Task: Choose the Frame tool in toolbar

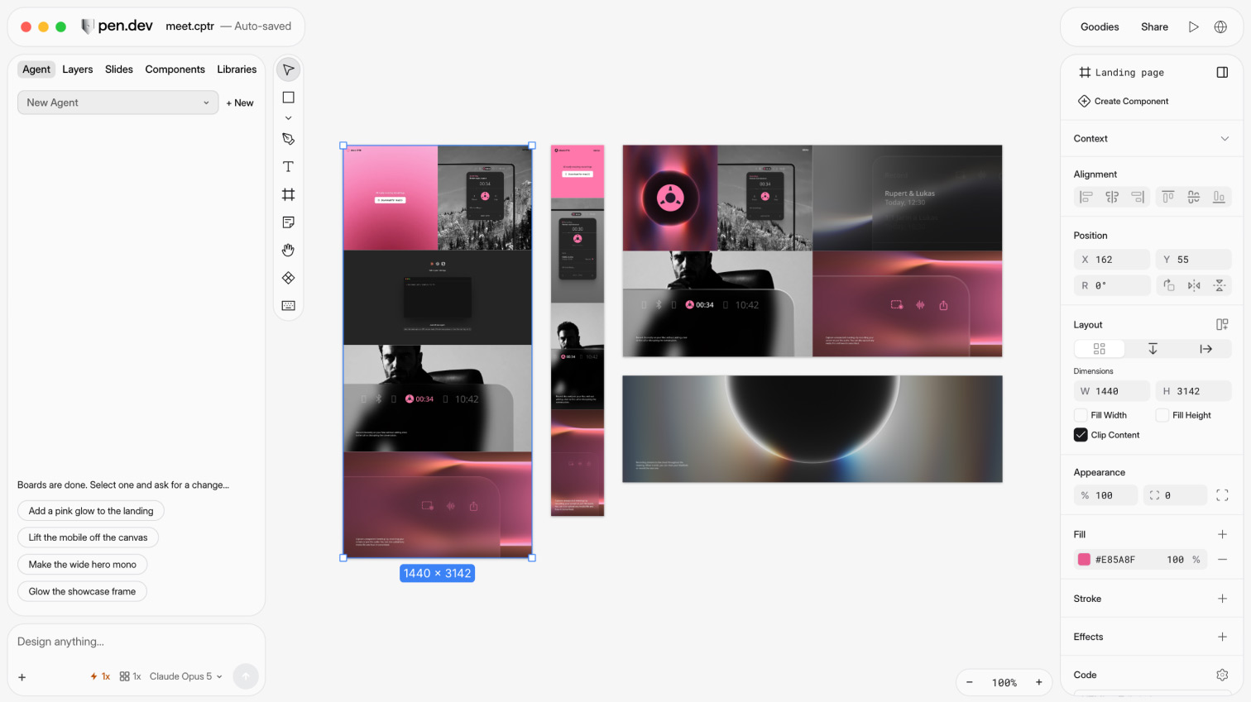Action: point(288,194)
